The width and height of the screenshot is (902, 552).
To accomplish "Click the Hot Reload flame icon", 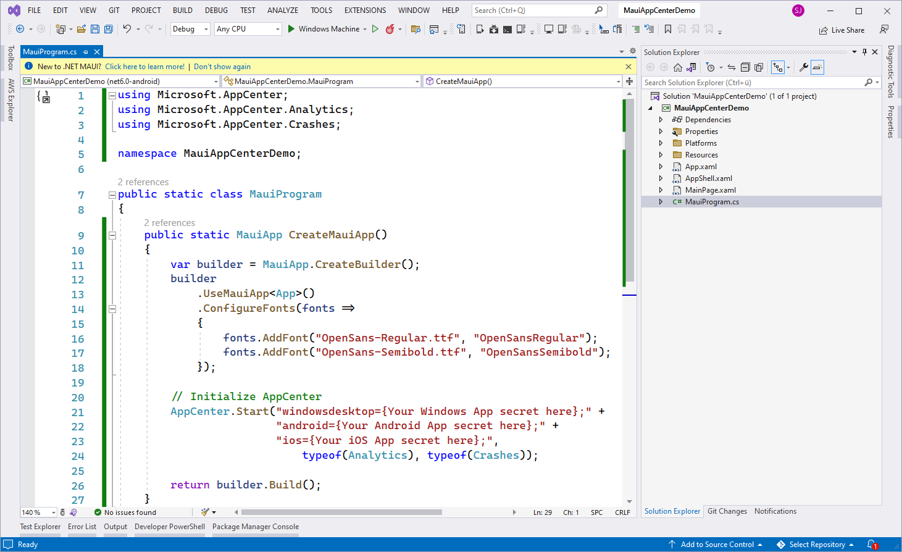I will [390, 29].
